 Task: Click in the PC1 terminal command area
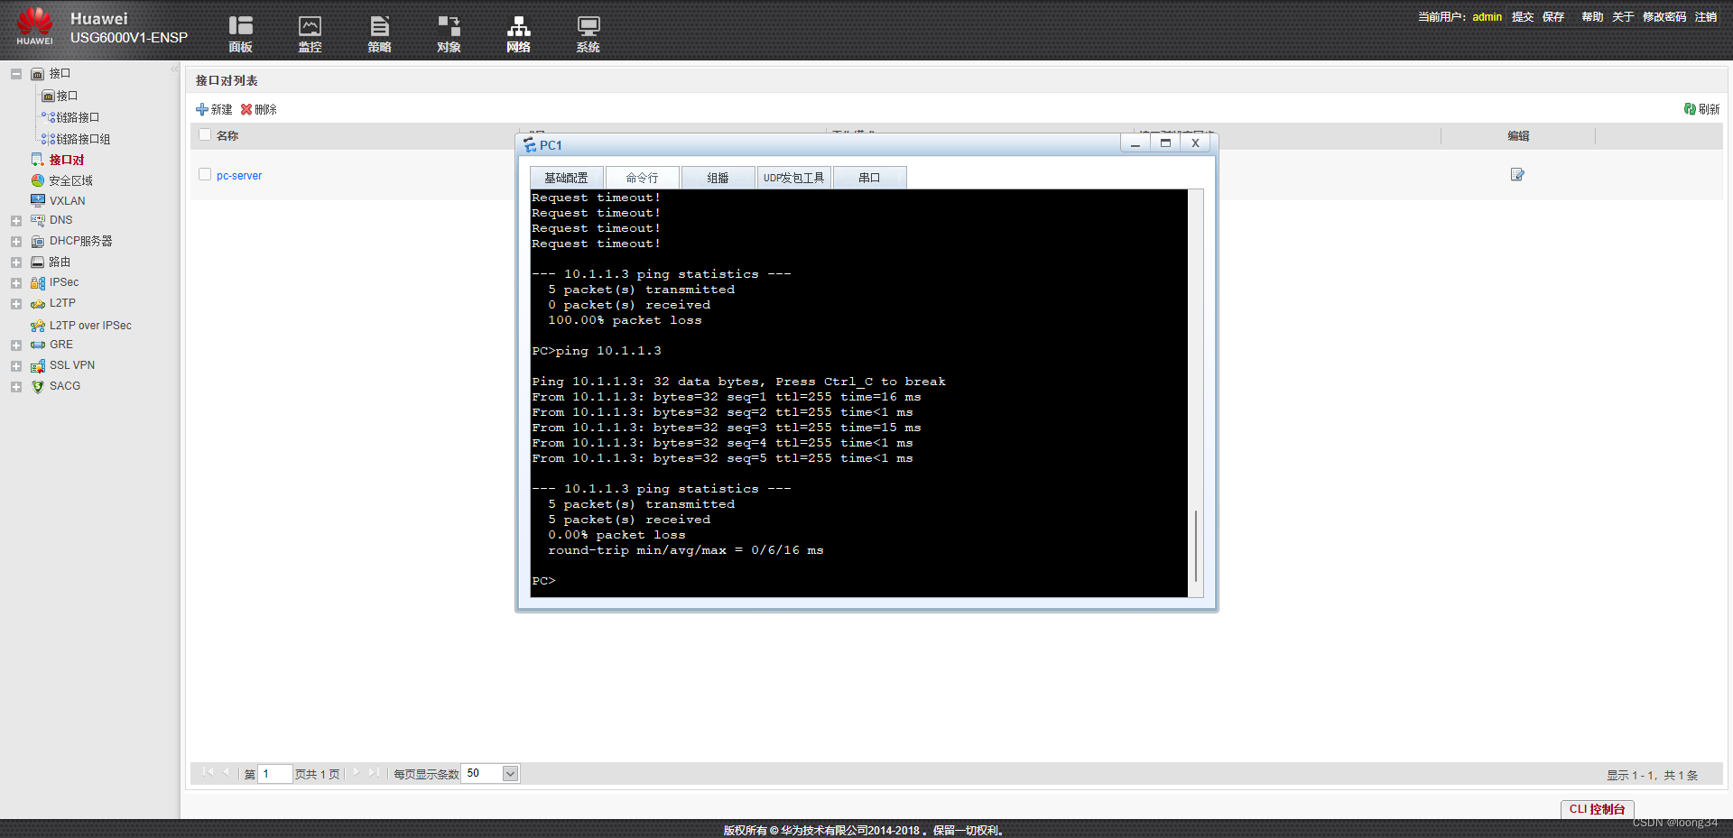coord(858,393)
